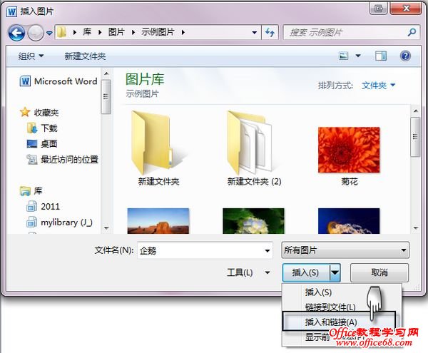This screenshot has width=428, height=353.
Task: Select the 新建文件夹 folder
Action: point(158,148)
